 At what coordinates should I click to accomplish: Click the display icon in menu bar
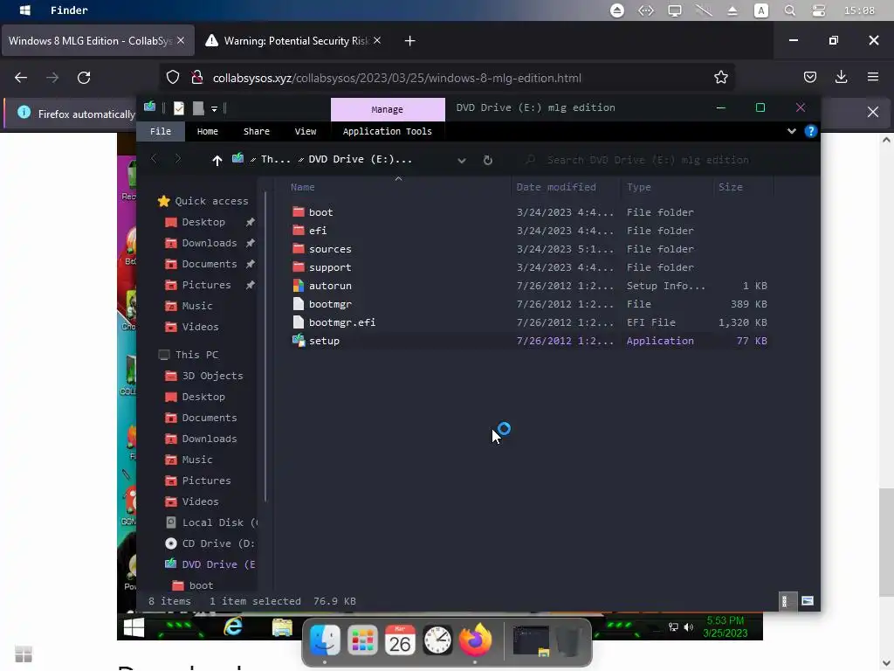pos(675,10)
